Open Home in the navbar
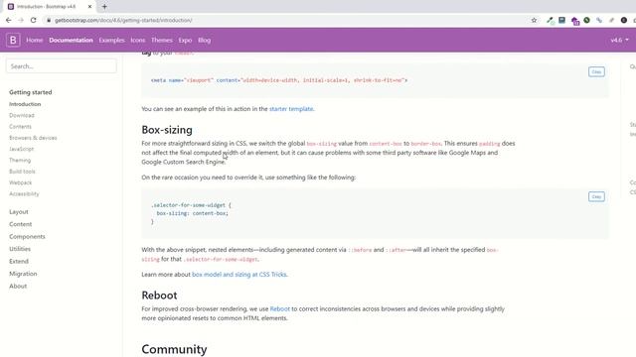Screen dimensions: 636x357 click(35, 40)
